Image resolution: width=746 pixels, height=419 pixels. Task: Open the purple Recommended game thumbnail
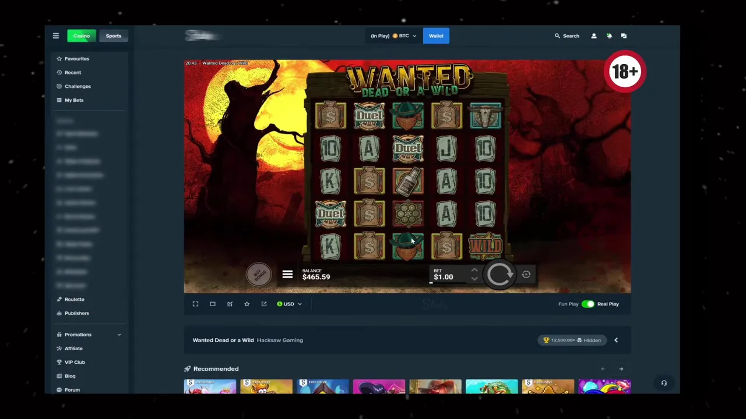[x=379, y=386]
